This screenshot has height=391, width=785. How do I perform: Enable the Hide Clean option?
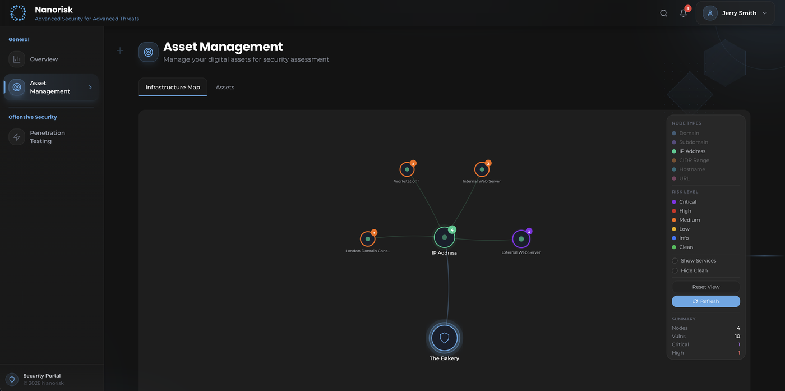point(675,270)
